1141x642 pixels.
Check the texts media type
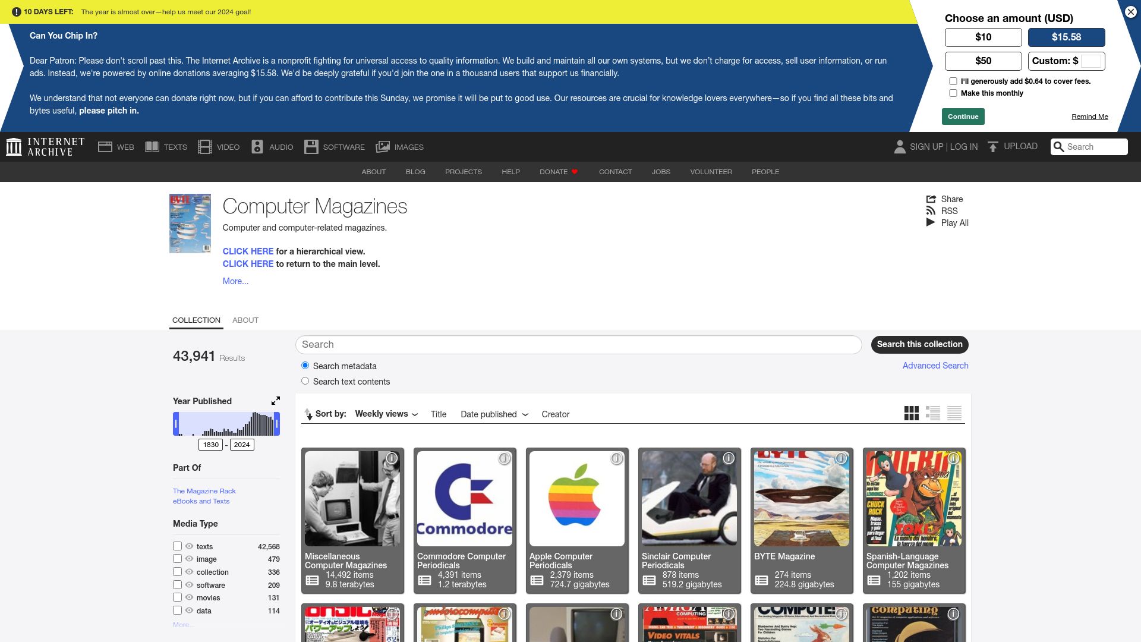pyautogui.click(x=177, y=546)
